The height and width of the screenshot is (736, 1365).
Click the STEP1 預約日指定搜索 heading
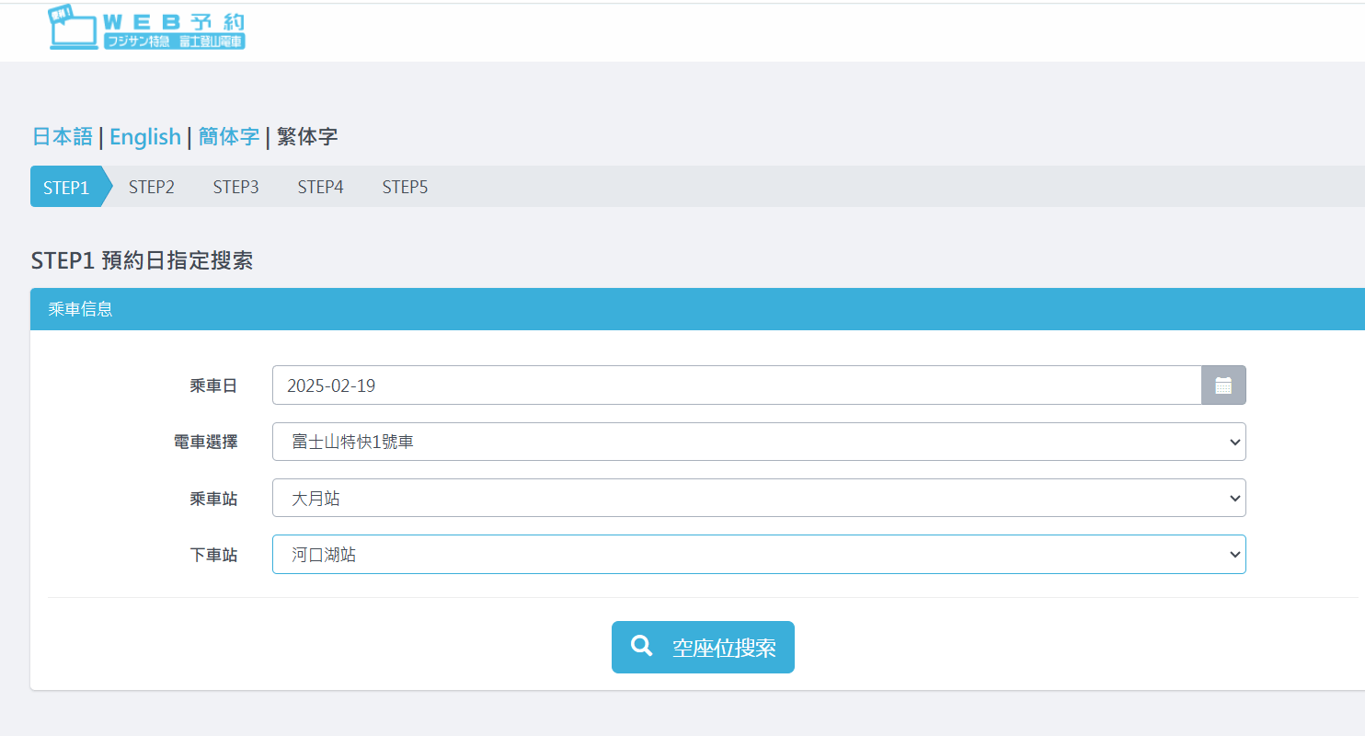click(x=142, y=260)
